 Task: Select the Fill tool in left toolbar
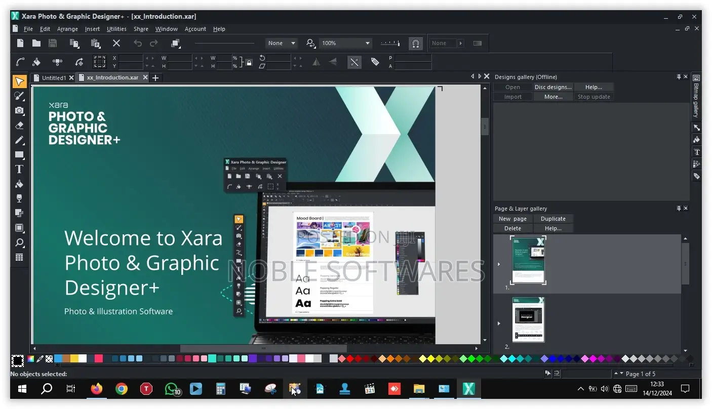coord(19,184)
